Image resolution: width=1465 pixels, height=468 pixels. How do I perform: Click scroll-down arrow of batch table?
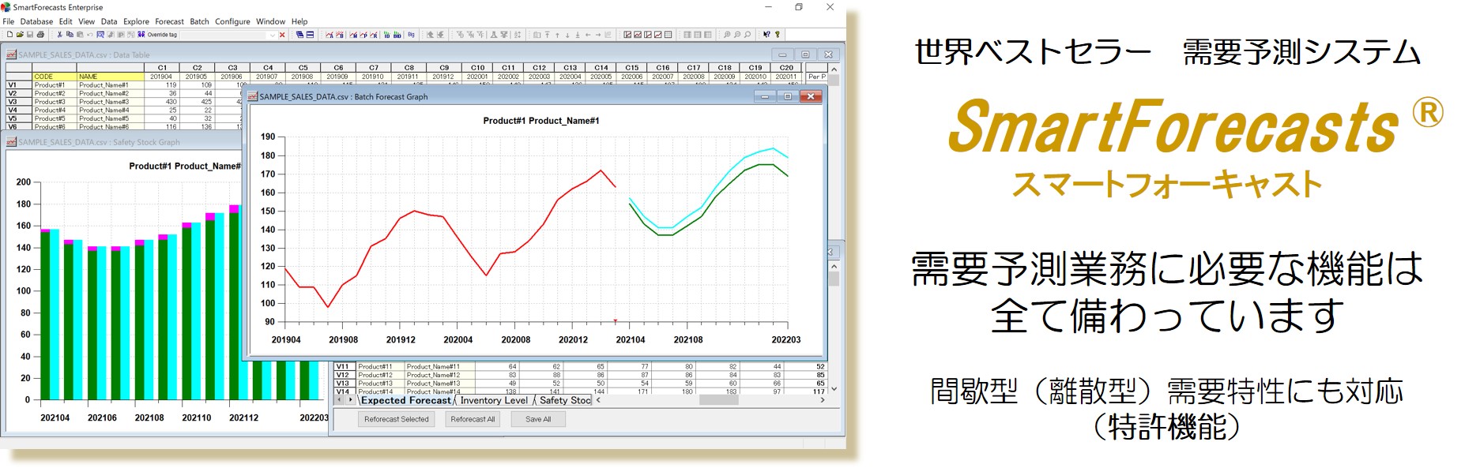click(x=834, y=389)
